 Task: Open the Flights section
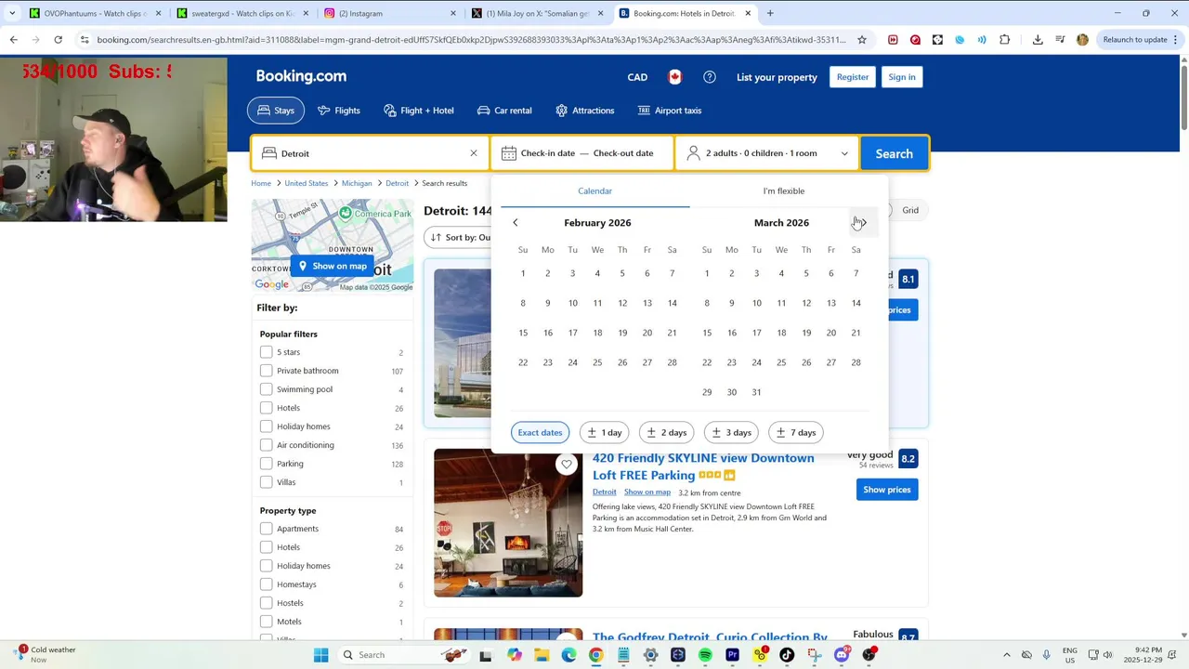pos(339,111)
